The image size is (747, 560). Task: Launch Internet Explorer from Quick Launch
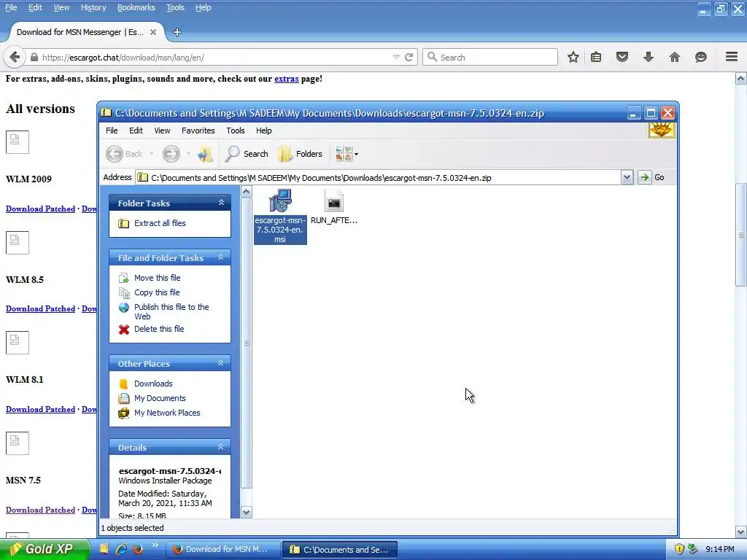pos(122,549)
